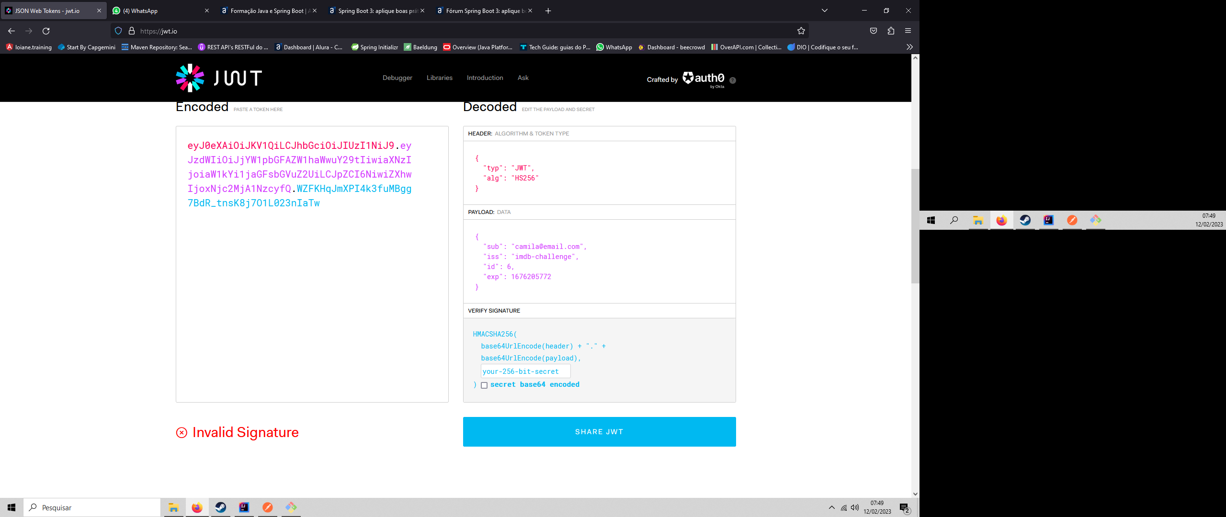Click the EDIT THE PAYLOAD AND SECRET link

(558, 109)
